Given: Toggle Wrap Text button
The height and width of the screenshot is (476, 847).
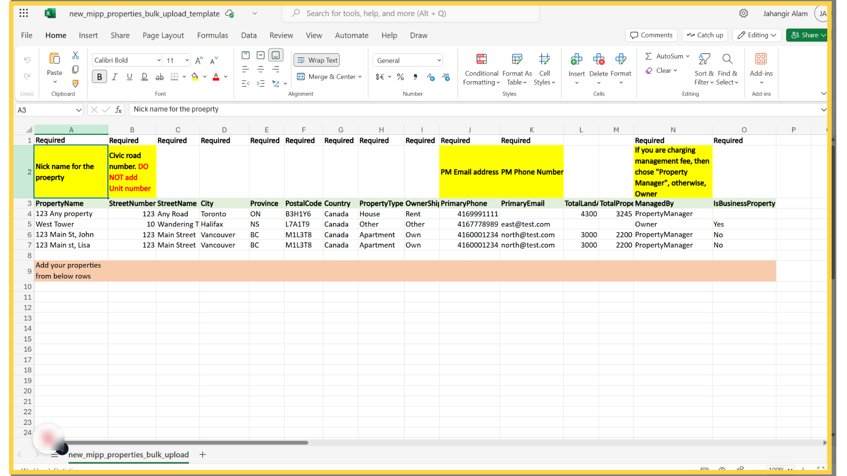Looking at the screenshot, I should point(317,60).
